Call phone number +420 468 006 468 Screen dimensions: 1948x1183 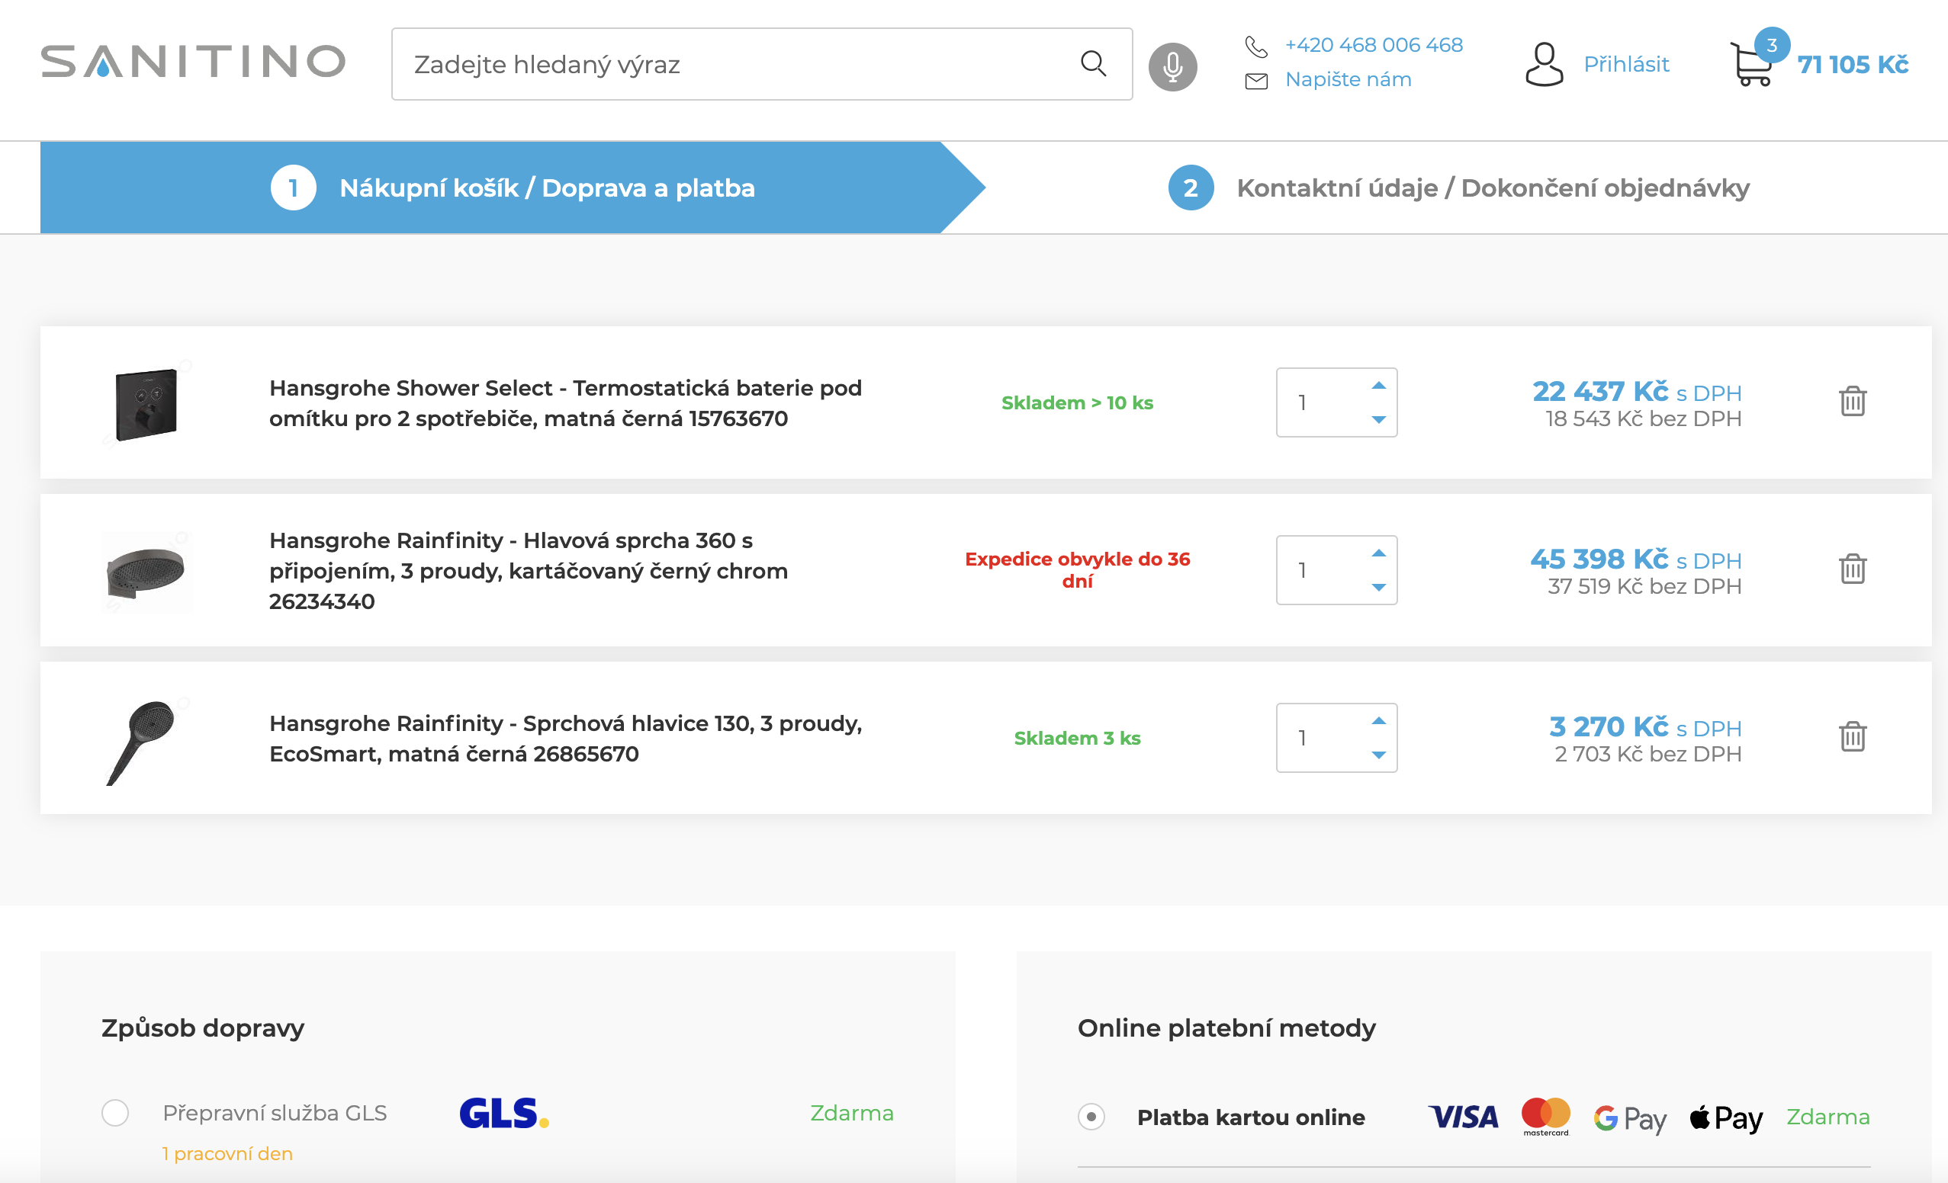(x=1373, y=45)
